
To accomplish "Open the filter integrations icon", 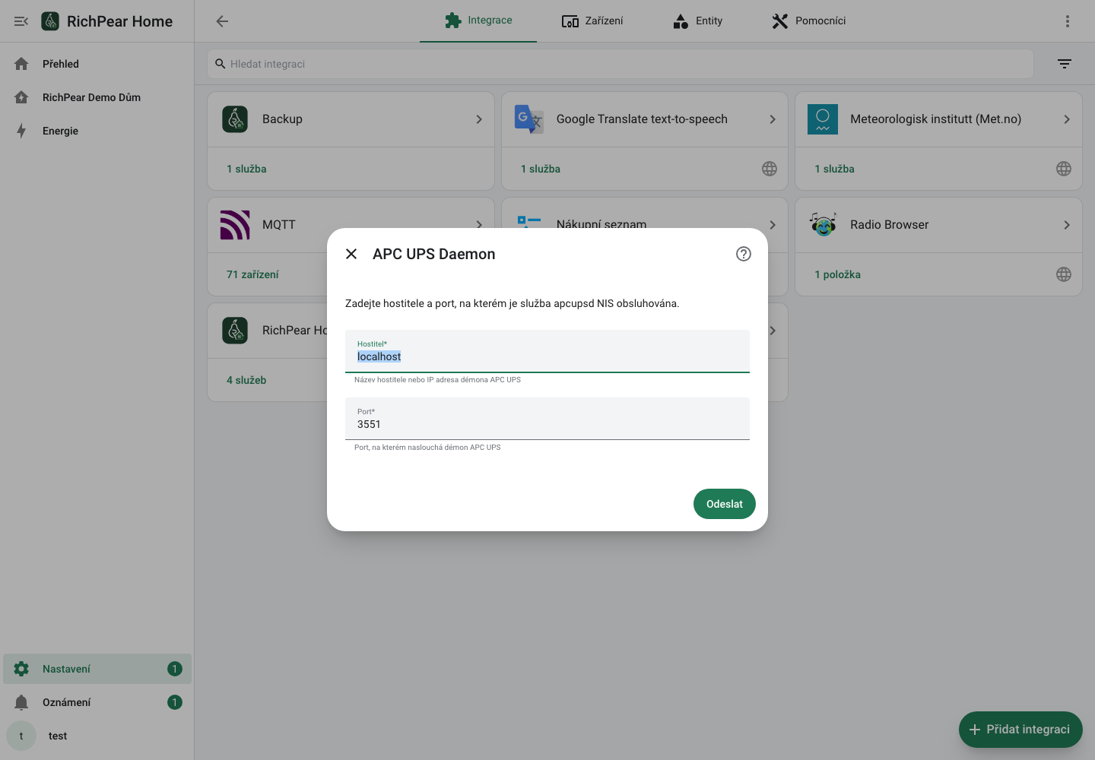I will click(x=1065, y=64).
